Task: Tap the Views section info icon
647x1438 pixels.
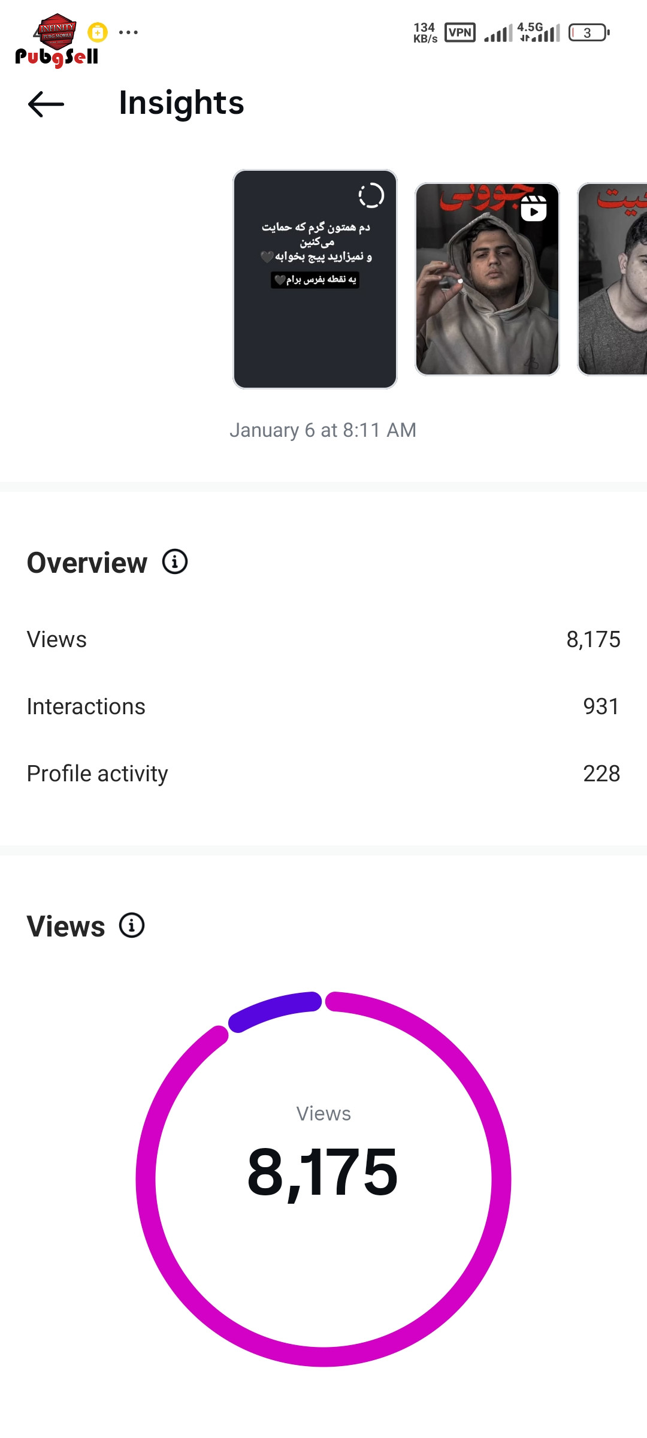Action: (x=132, y=925)
